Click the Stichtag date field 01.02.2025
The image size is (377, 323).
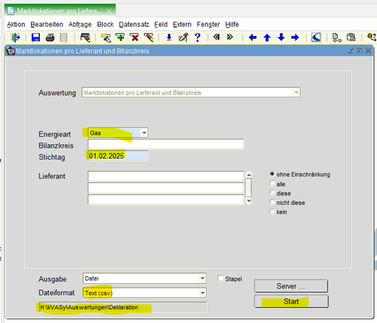coord(118,156)
